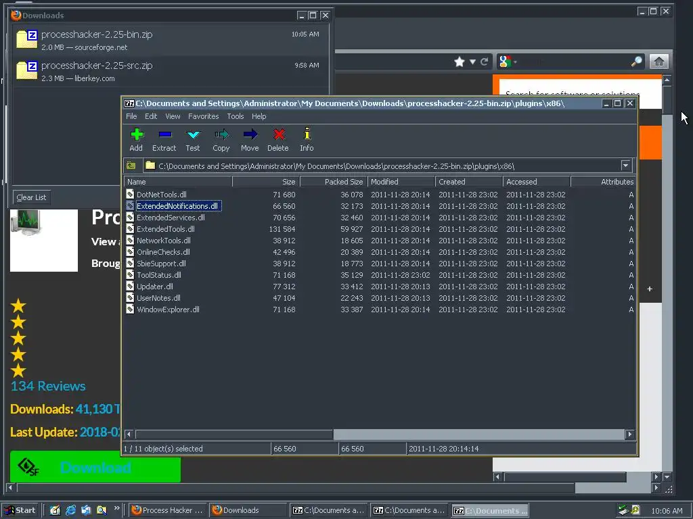The image size is (693, 519).
Task: Sort by the Name column header
Action: (178, 181)
